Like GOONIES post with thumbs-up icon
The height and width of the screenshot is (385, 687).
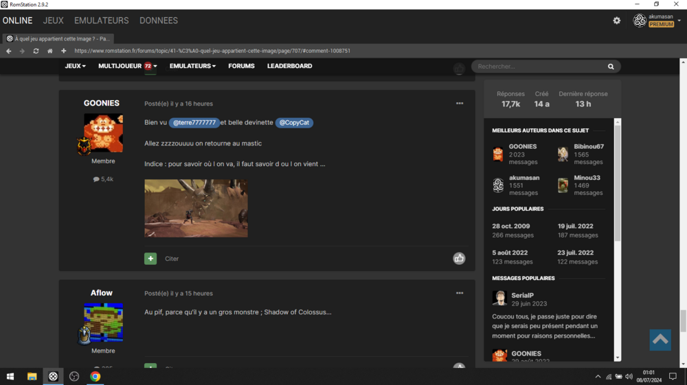point(459,258)
